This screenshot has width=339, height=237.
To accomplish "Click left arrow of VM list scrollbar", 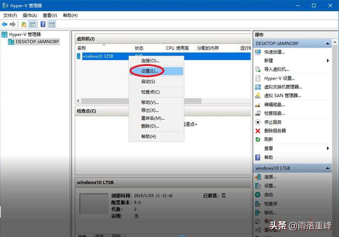I will pyautogui.click(x=78, y=101).
